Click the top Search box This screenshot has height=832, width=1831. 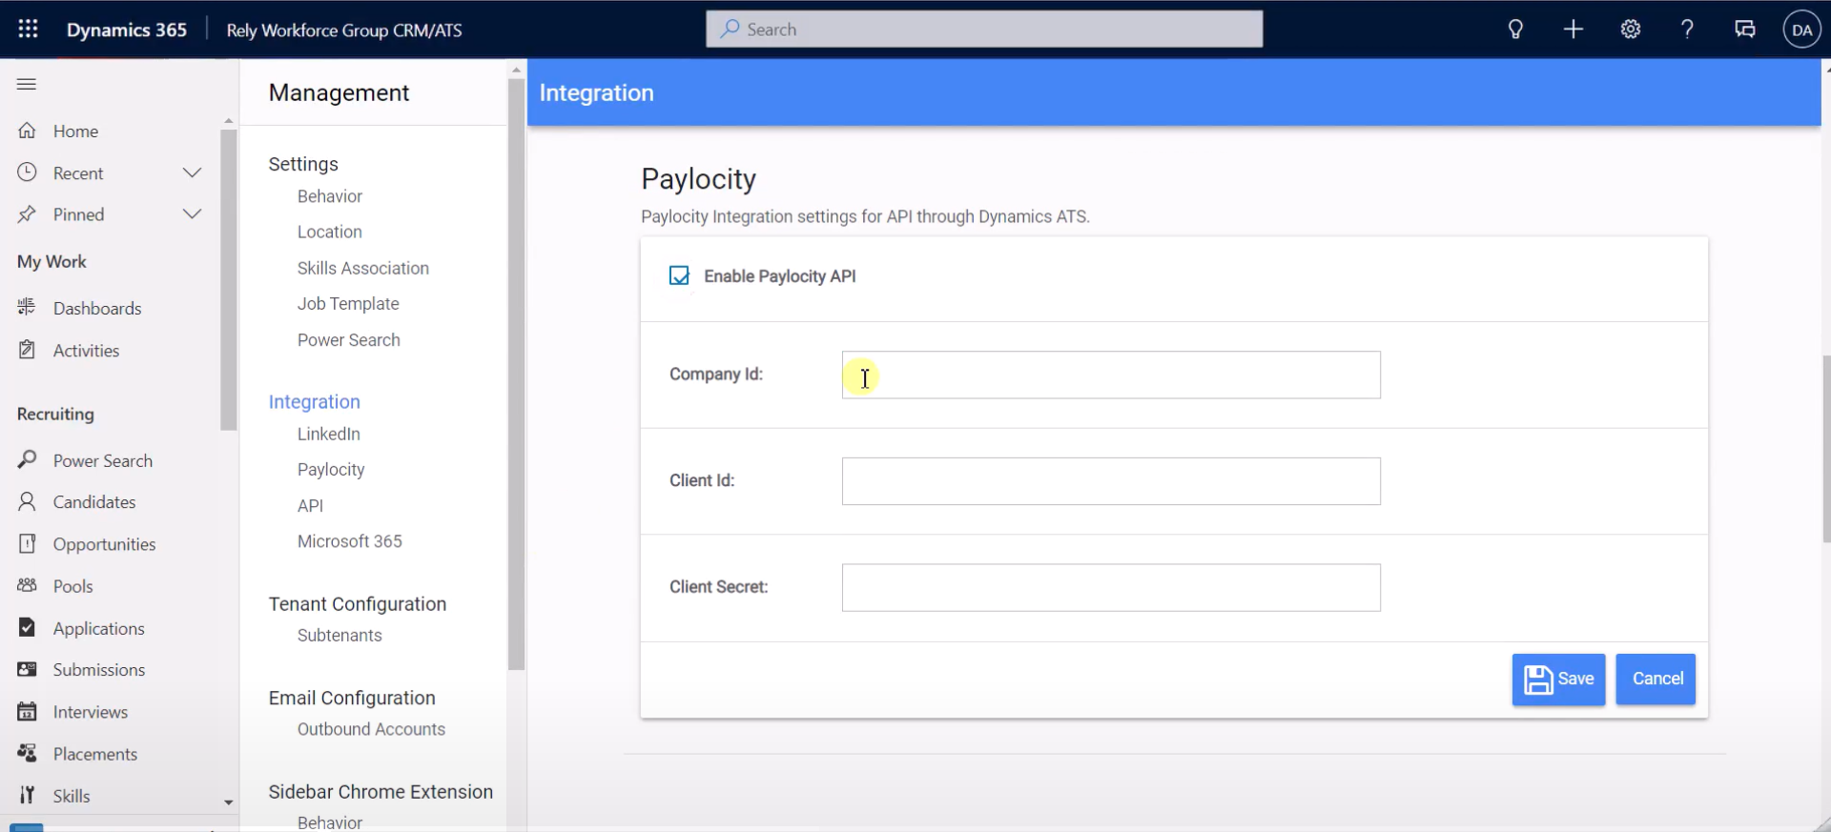tap(984, 30)
